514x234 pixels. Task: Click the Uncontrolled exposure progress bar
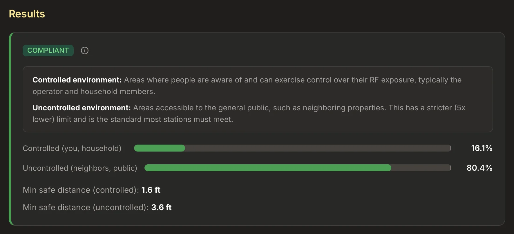coord(298,168)
